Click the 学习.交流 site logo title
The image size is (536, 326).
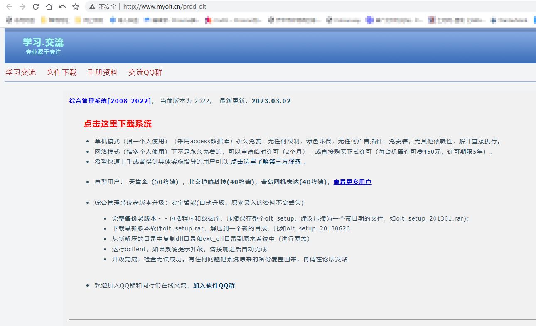pos(43,42)
